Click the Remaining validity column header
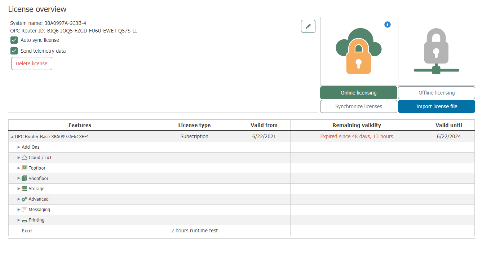The height and width of the screenshot is (254, 491). 357,125
